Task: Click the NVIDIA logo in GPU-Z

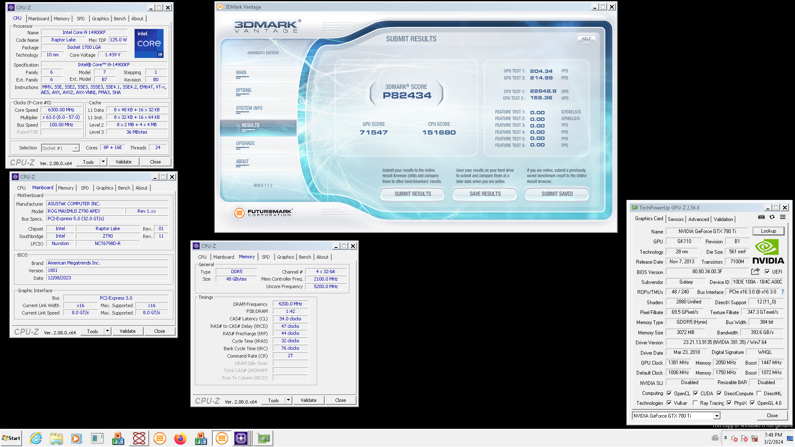Action: [x=768, y=252]
